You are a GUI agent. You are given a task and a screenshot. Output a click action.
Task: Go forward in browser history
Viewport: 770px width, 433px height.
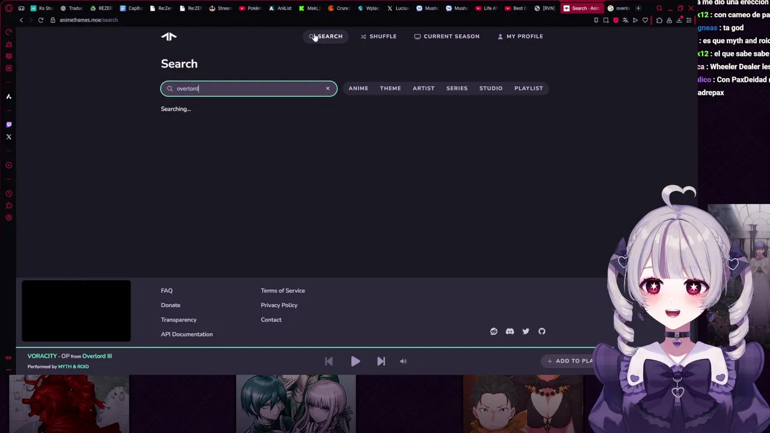(x=31, y=20)
